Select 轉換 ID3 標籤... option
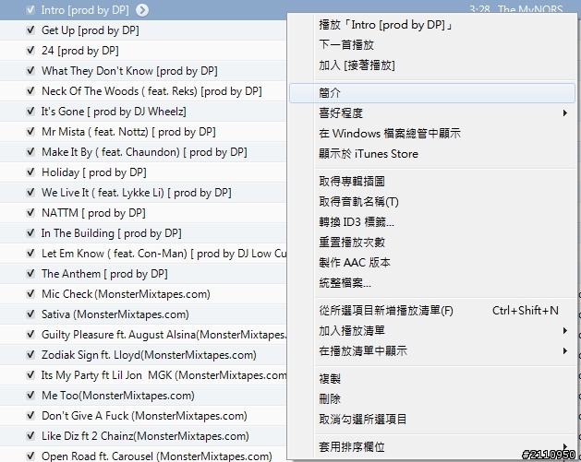This screenshot has height=462, width=581. point(432,222)
